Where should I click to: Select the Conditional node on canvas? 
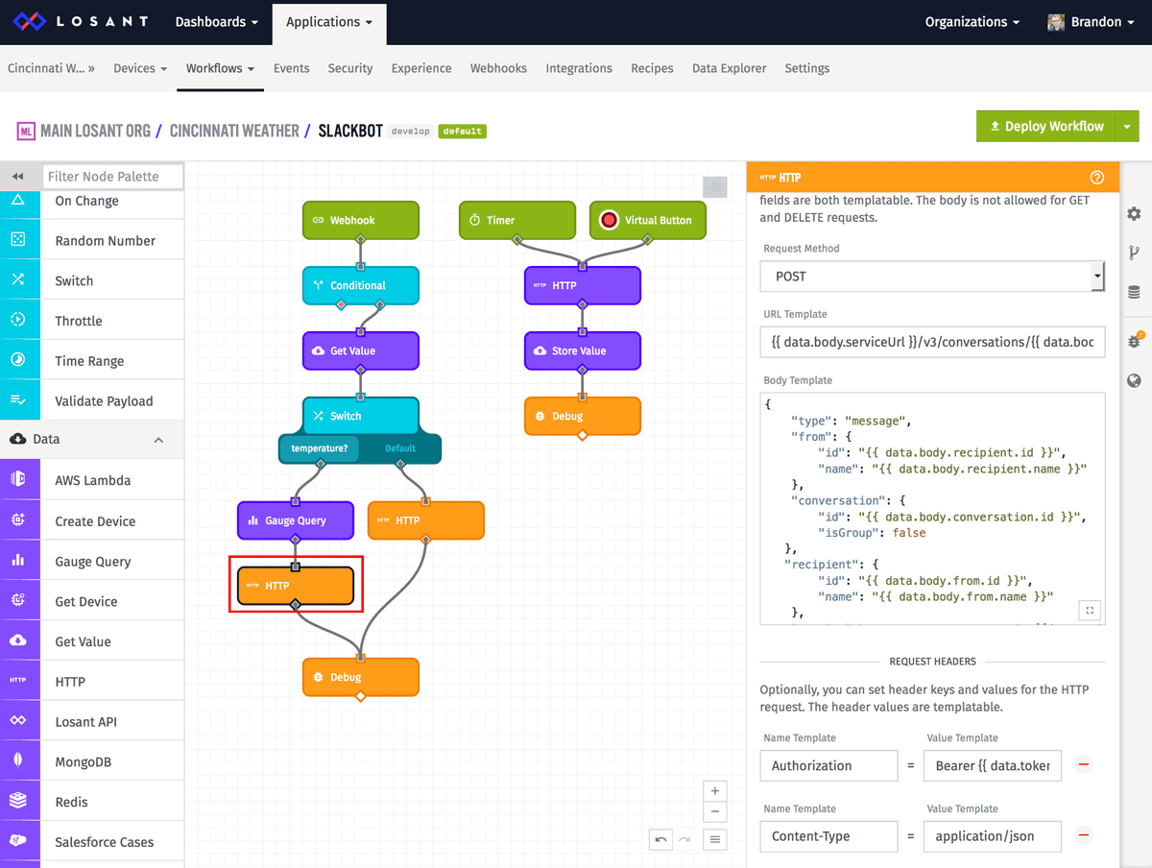(x=361, y=285)
